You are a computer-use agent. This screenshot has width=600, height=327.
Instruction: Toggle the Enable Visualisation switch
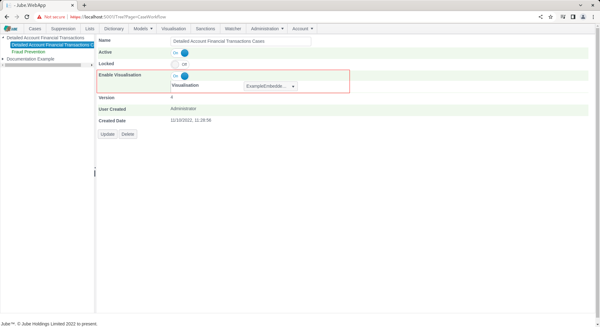coord(180,76)
